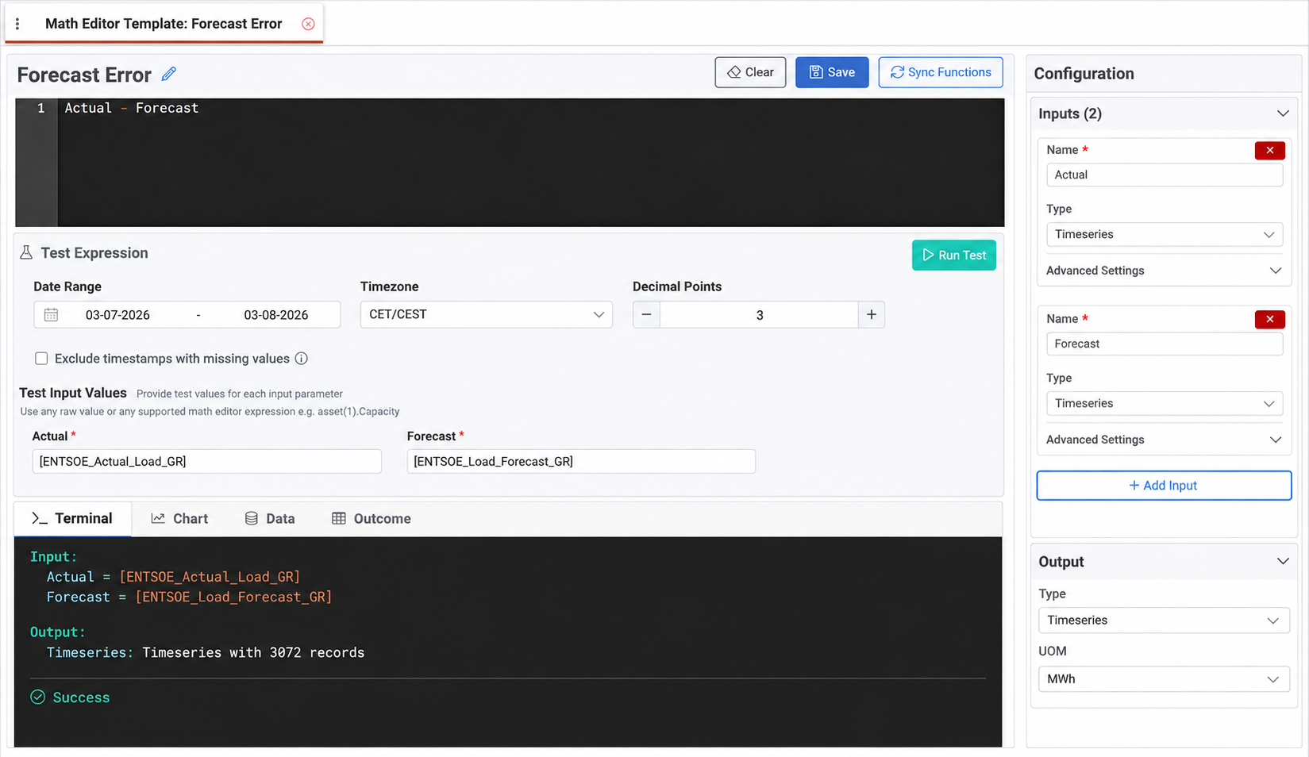Switch to the Terminal tab
The image size is (1309, 757).
point(72,518)
